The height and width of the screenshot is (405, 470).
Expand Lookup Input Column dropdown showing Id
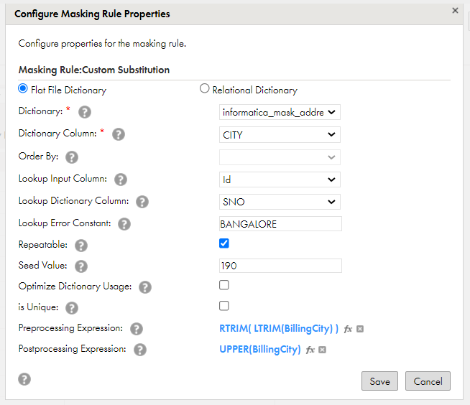(280, 180)
